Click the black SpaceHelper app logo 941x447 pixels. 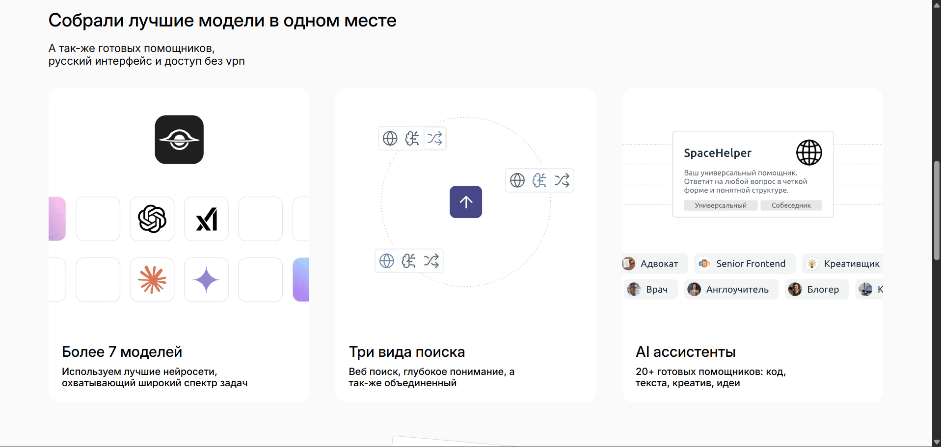tap(179, 140)
